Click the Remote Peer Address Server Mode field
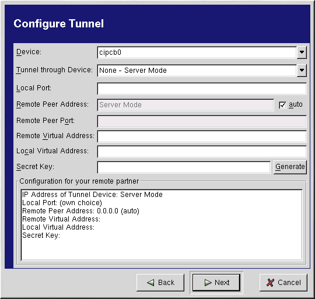This screenshot has height=299, width=315. (x=185, y=105)
